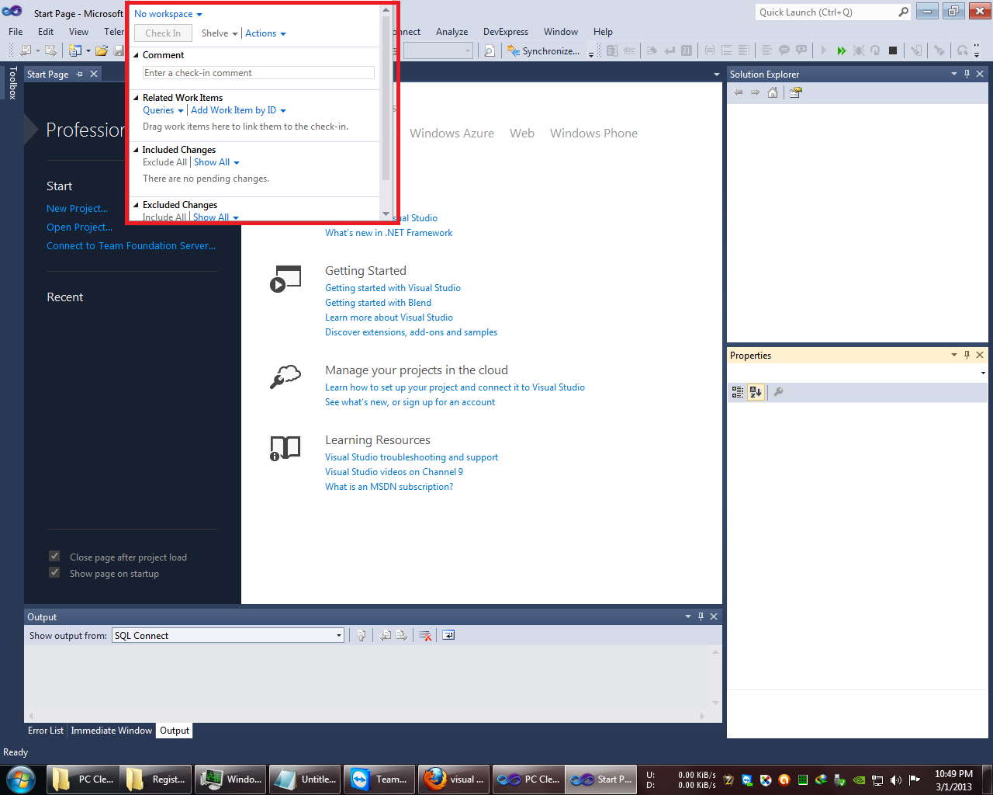Click Clear All icon in the Output toolbar

pos(425,635)
